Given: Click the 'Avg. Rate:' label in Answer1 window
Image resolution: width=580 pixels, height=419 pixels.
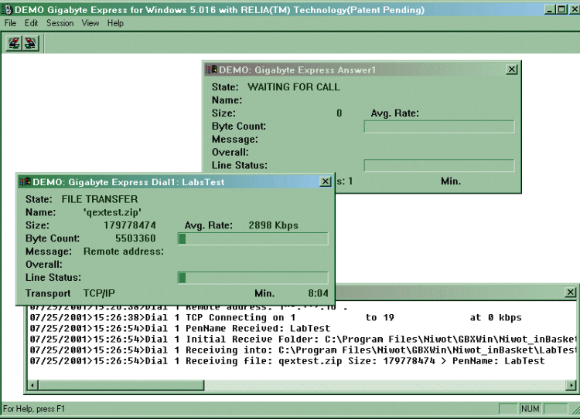Looking at the screenshot, I should click(394, 113).
